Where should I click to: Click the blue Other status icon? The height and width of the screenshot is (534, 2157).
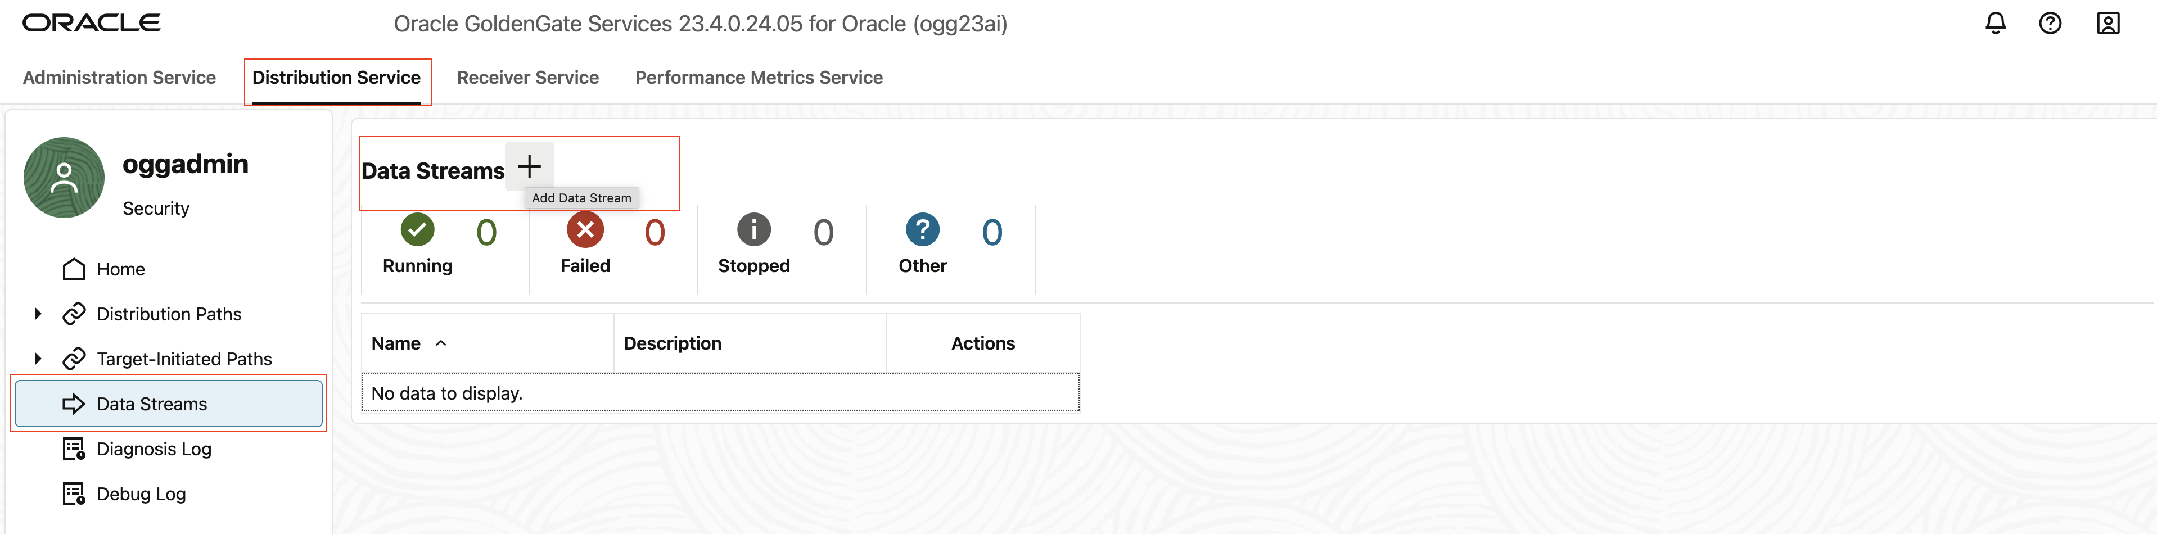click(923, 230)
